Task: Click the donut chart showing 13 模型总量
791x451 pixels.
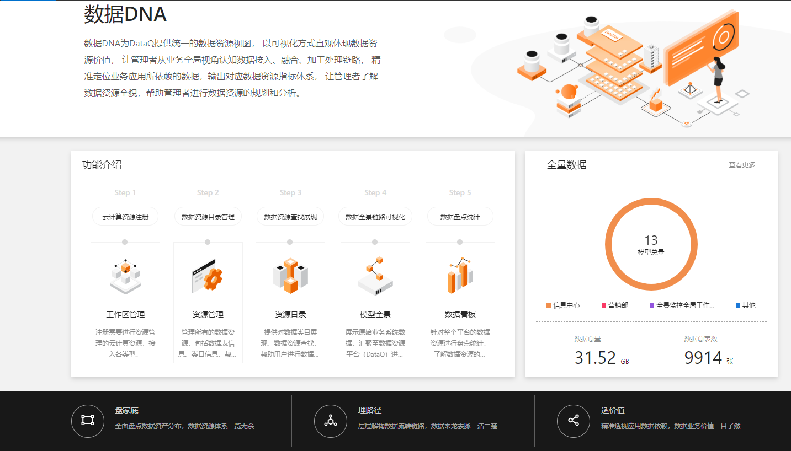Action: (652, 243)
